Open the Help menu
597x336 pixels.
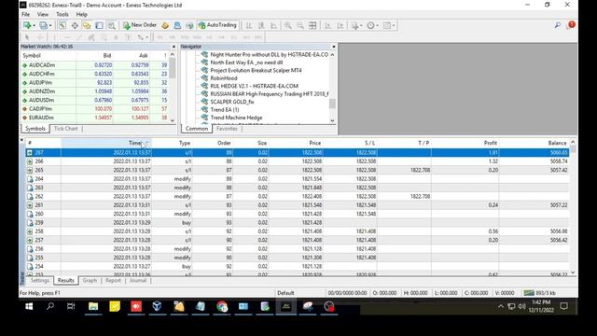click(81, 14)
